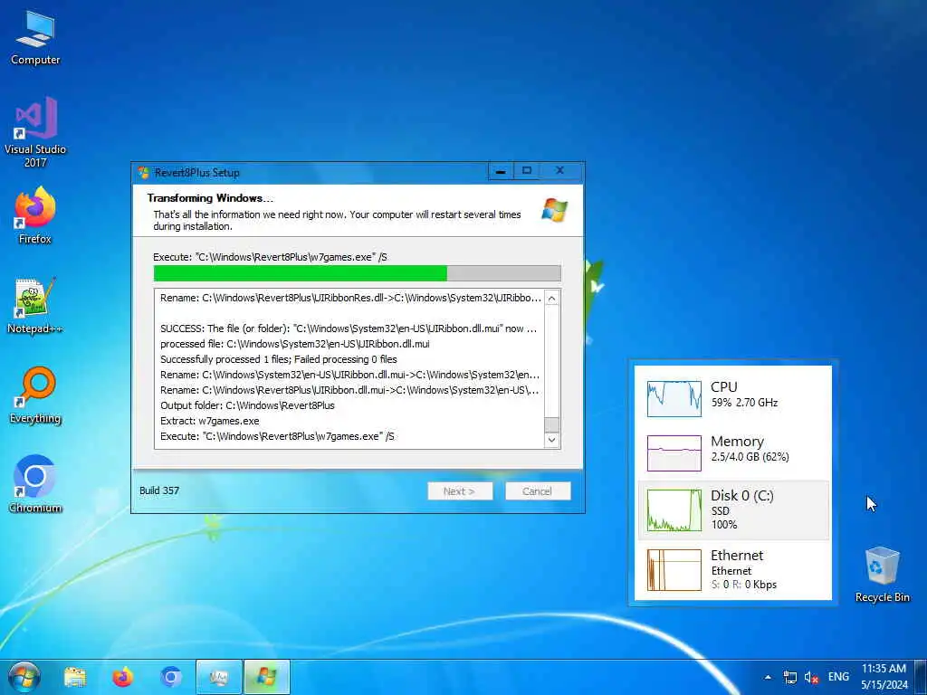Cancel the Revert8Plus installation
Screen dimensions: 927x695
pos(538,491)
